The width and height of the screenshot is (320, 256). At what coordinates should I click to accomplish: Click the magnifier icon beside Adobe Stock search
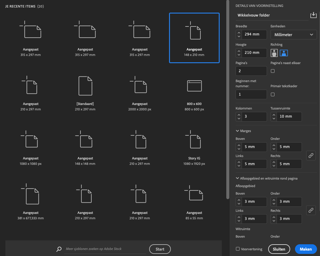[59, 249]
